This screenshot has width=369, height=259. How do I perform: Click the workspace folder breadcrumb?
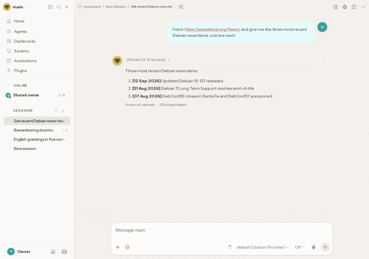(x=89, y=7)
